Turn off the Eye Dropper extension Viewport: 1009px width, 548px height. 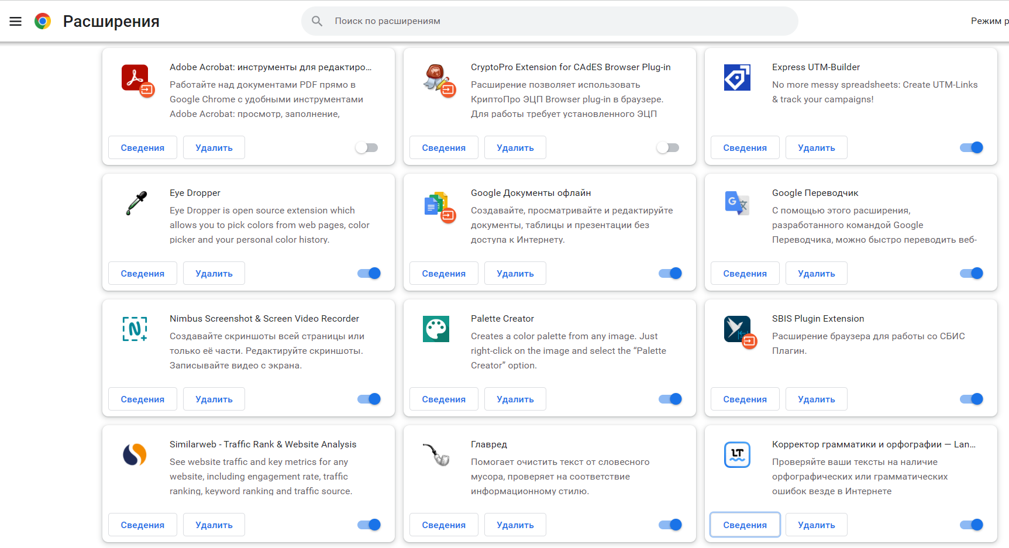(369, 273)
